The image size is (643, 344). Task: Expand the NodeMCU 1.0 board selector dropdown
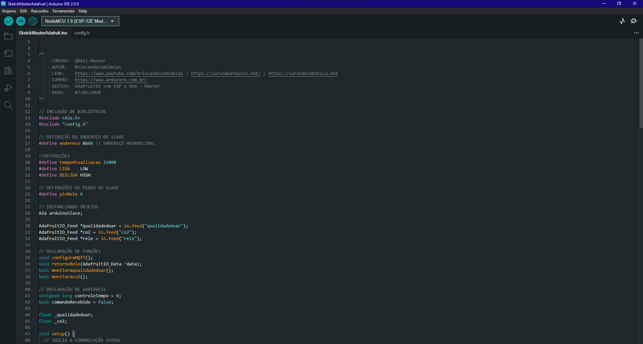click(80, 21)
